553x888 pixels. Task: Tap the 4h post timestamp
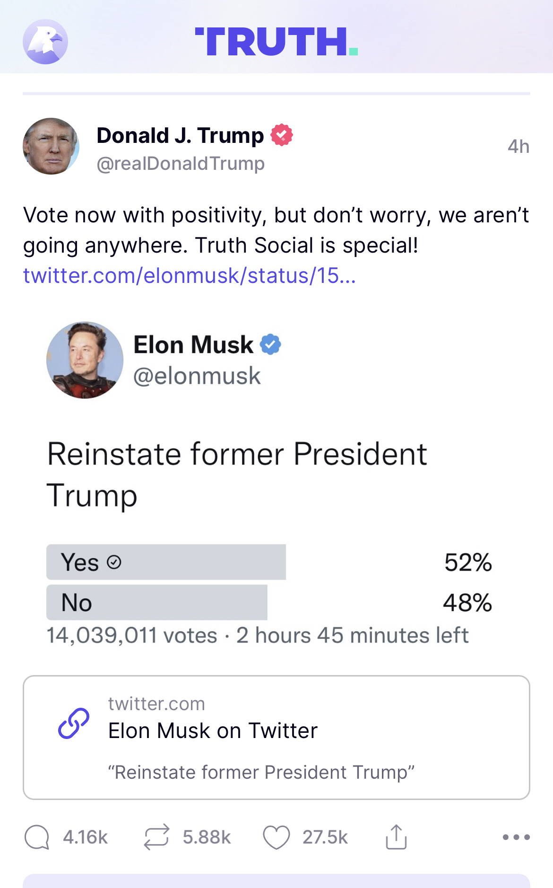click(518, 147)
